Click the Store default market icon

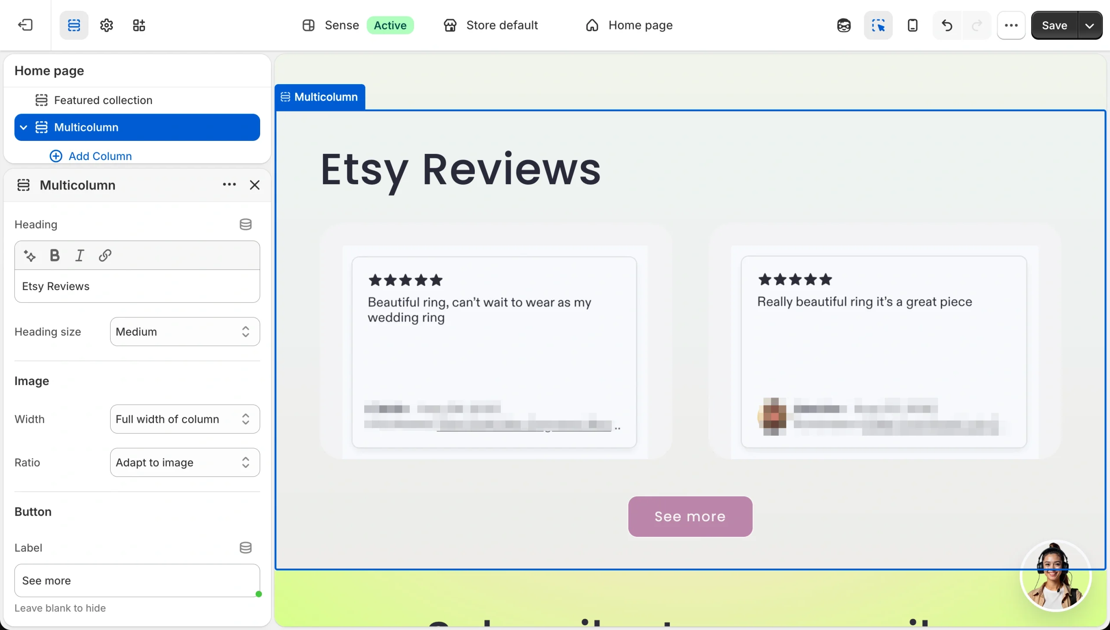click(x=450, y=25)
